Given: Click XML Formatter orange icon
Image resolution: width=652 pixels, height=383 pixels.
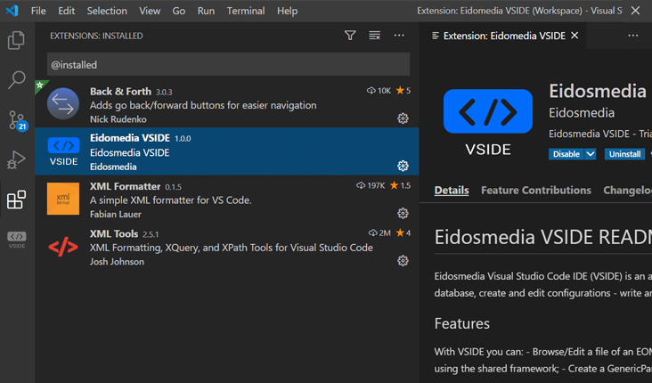Looking at the screenshot, I should 63,199.
